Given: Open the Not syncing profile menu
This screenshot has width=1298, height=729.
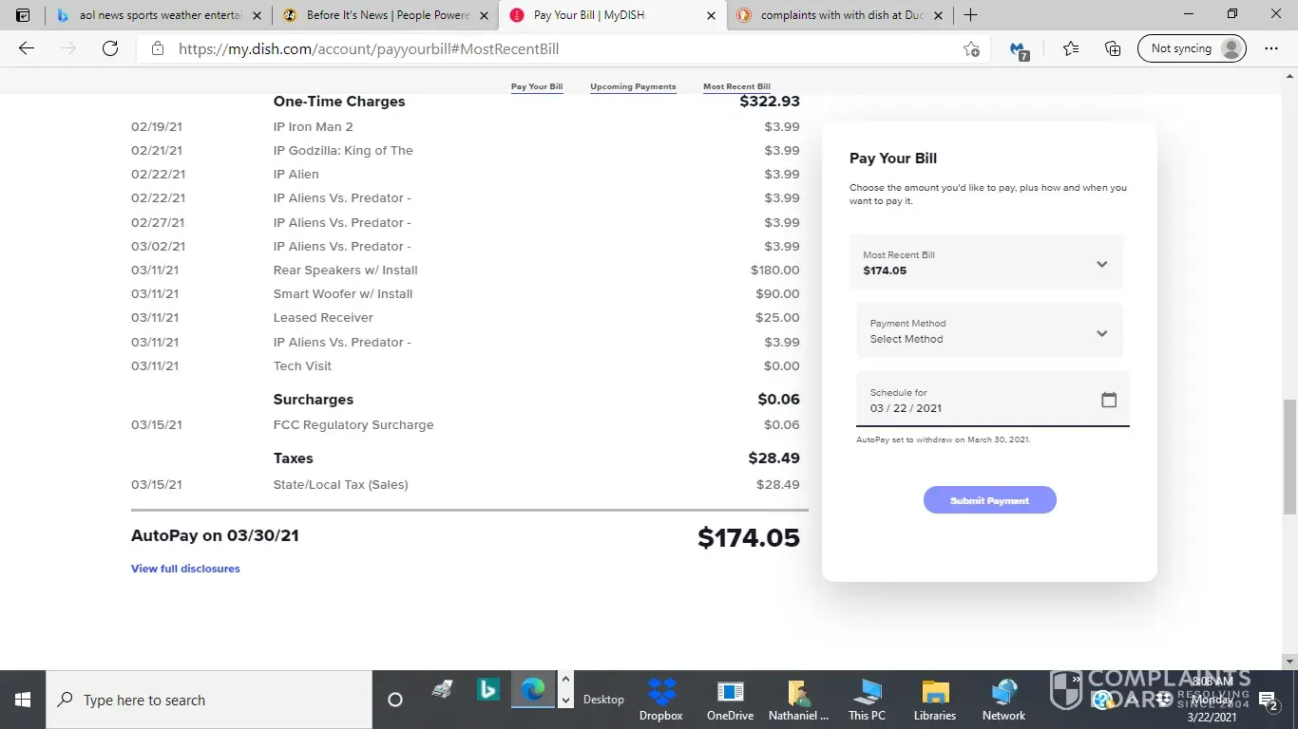Looking at the screenshot, I should 1192,49.
